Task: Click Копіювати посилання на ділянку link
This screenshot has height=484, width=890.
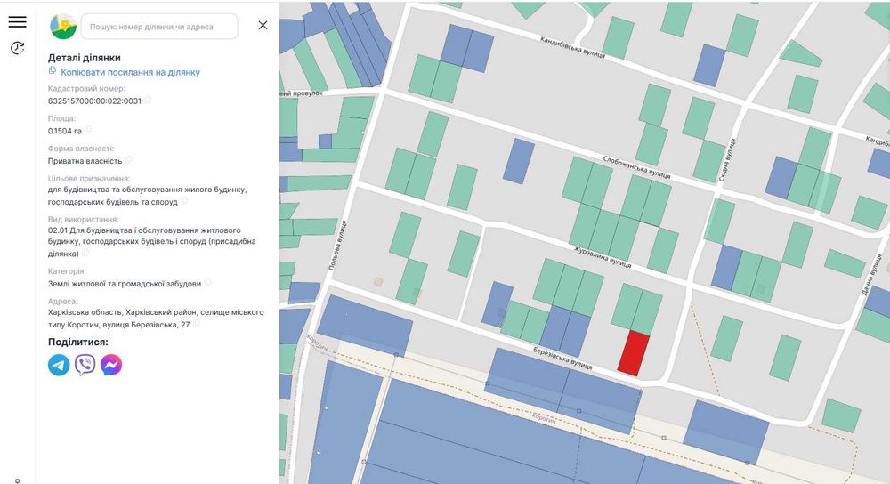Action: [x=130, y=72]
